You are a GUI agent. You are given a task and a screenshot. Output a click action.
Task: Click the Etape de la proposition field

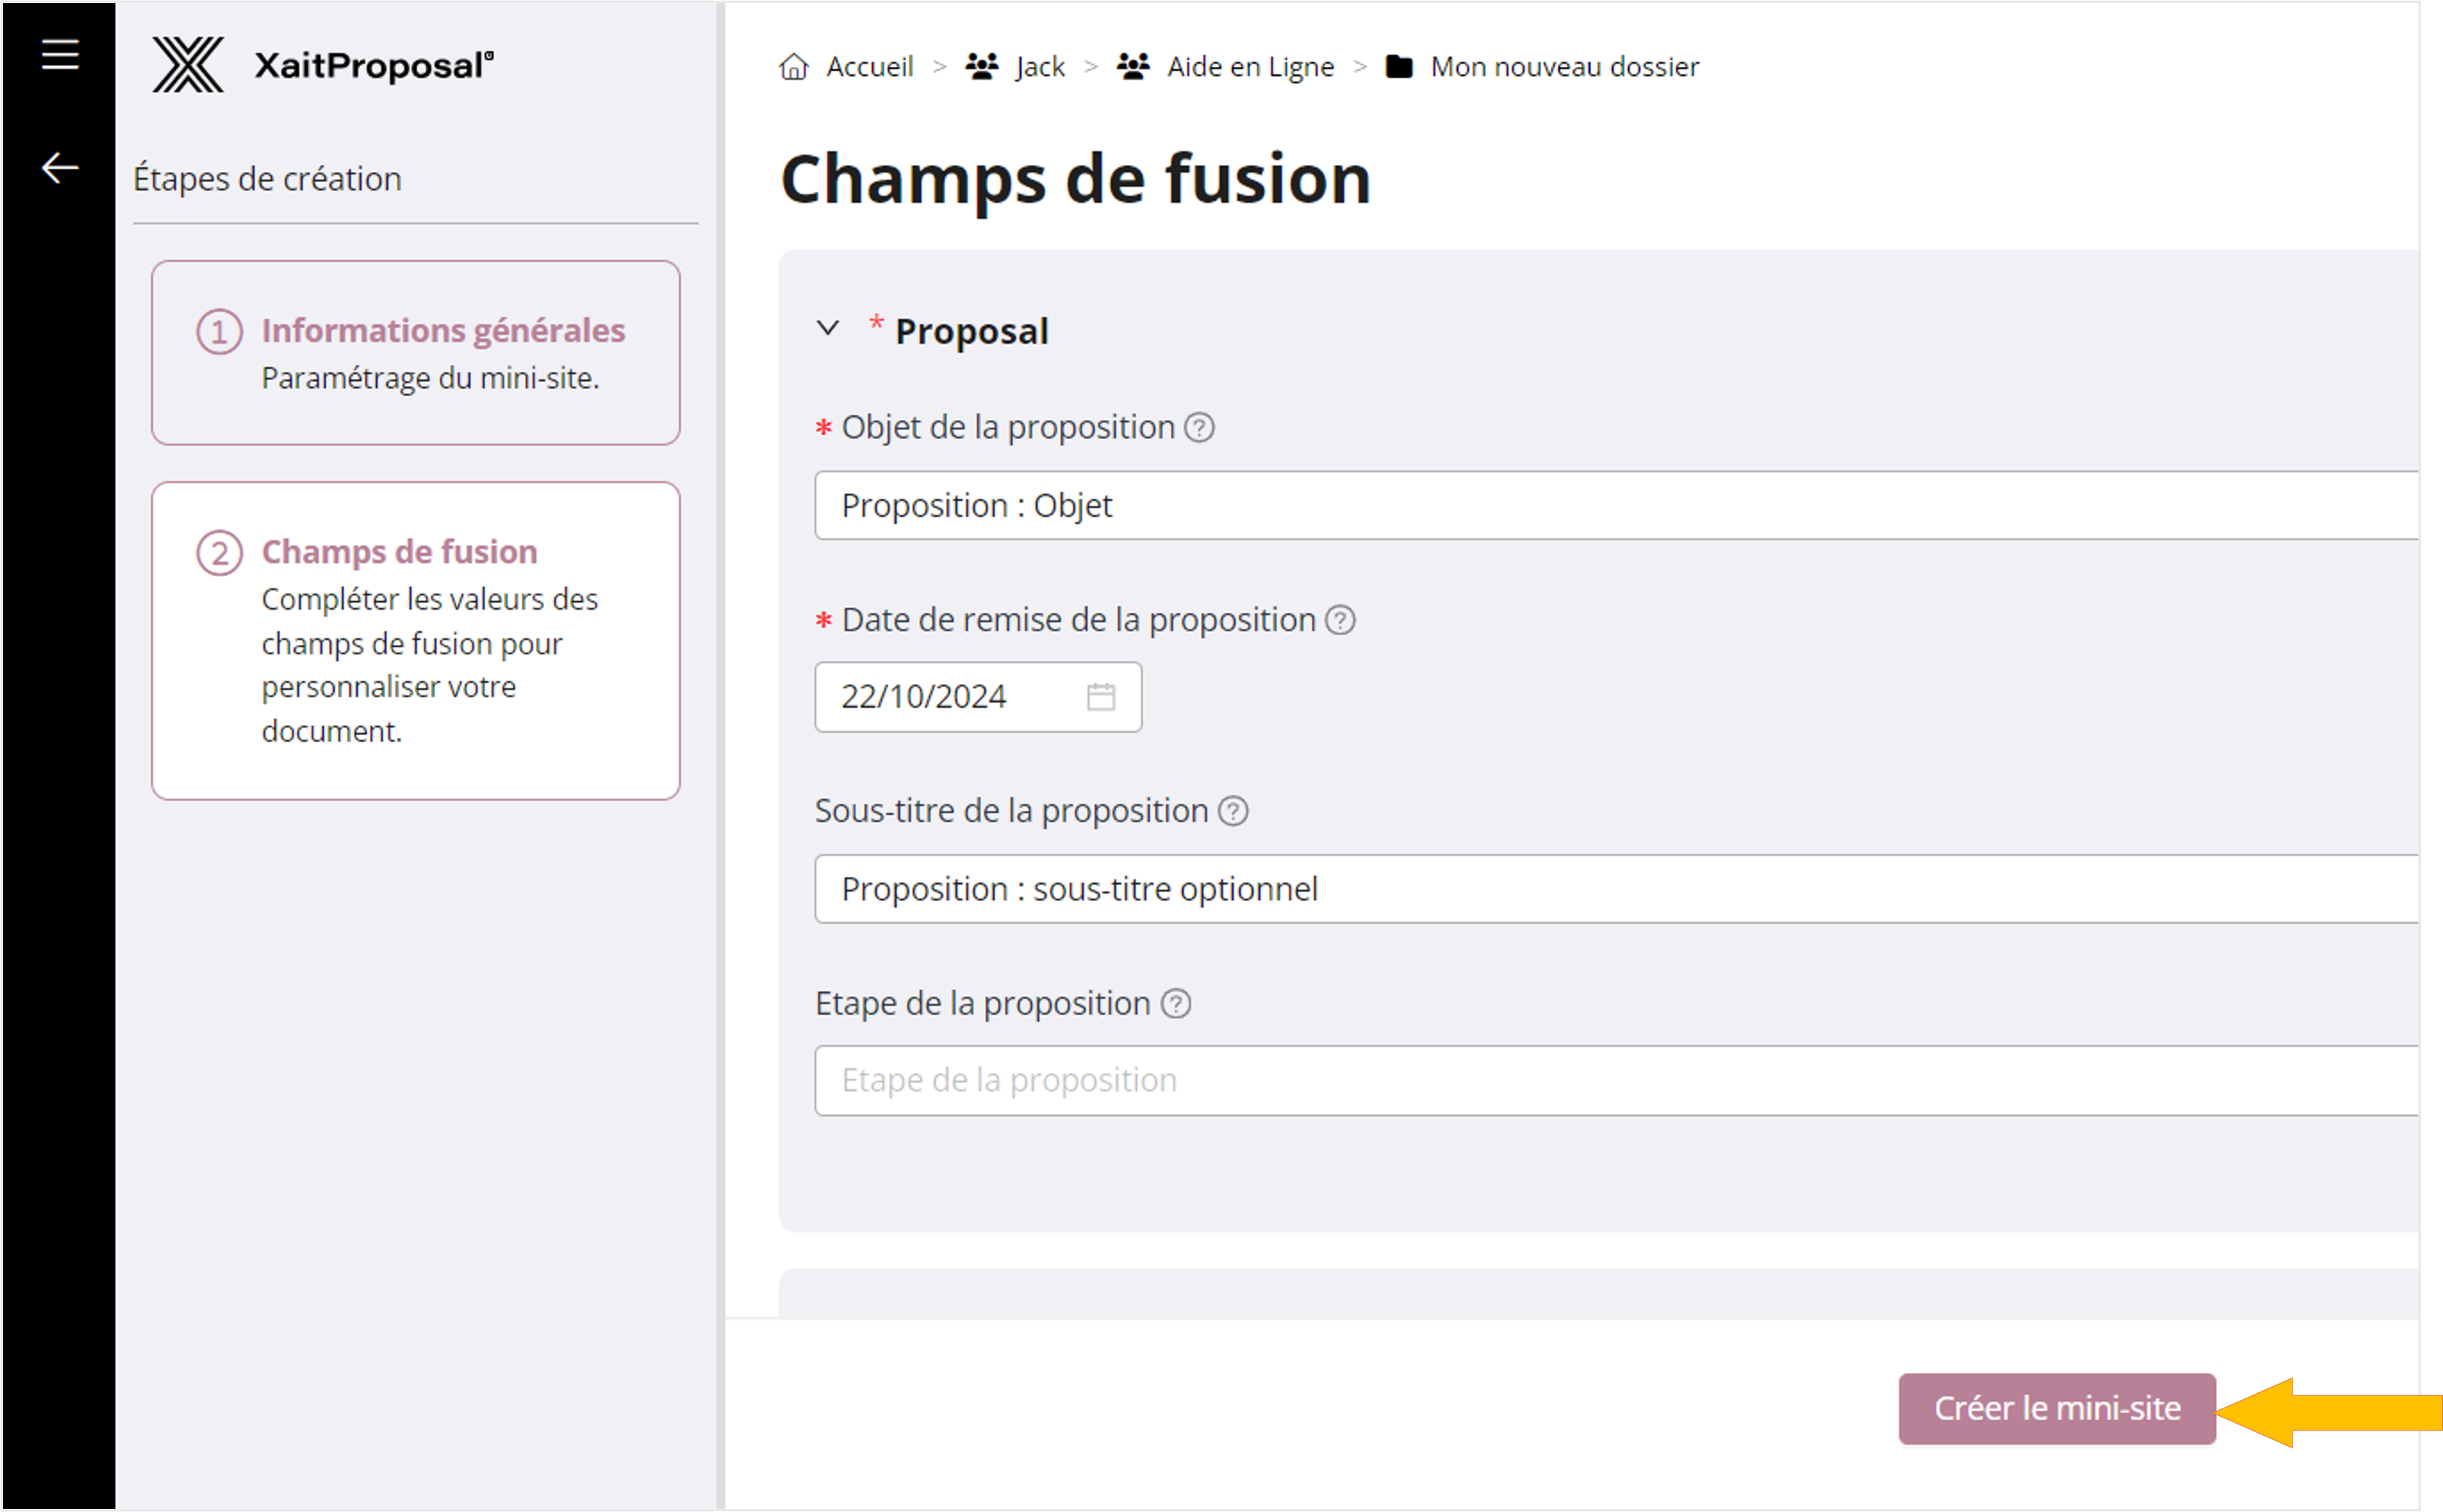(x=1599, y=1081)
